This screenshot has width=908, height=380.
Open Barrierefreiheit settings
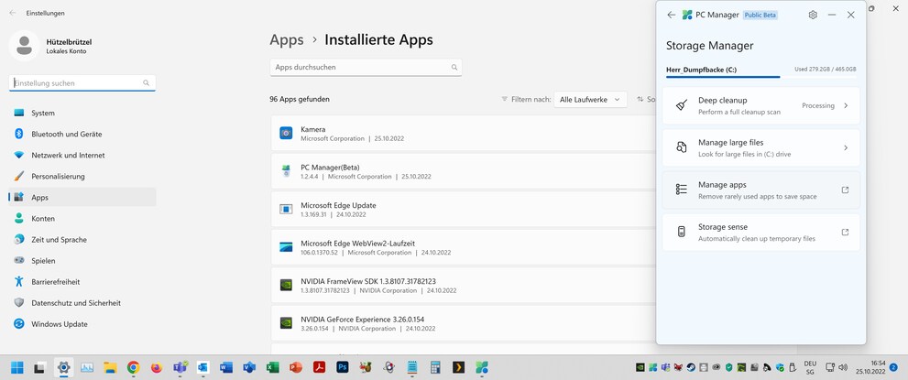click(82, 282)
